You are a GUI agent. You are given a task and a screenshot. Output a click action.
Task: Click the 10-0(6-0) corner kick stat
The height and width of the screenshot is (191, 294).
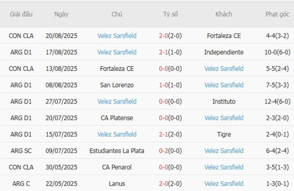click(x=277, y=52)
